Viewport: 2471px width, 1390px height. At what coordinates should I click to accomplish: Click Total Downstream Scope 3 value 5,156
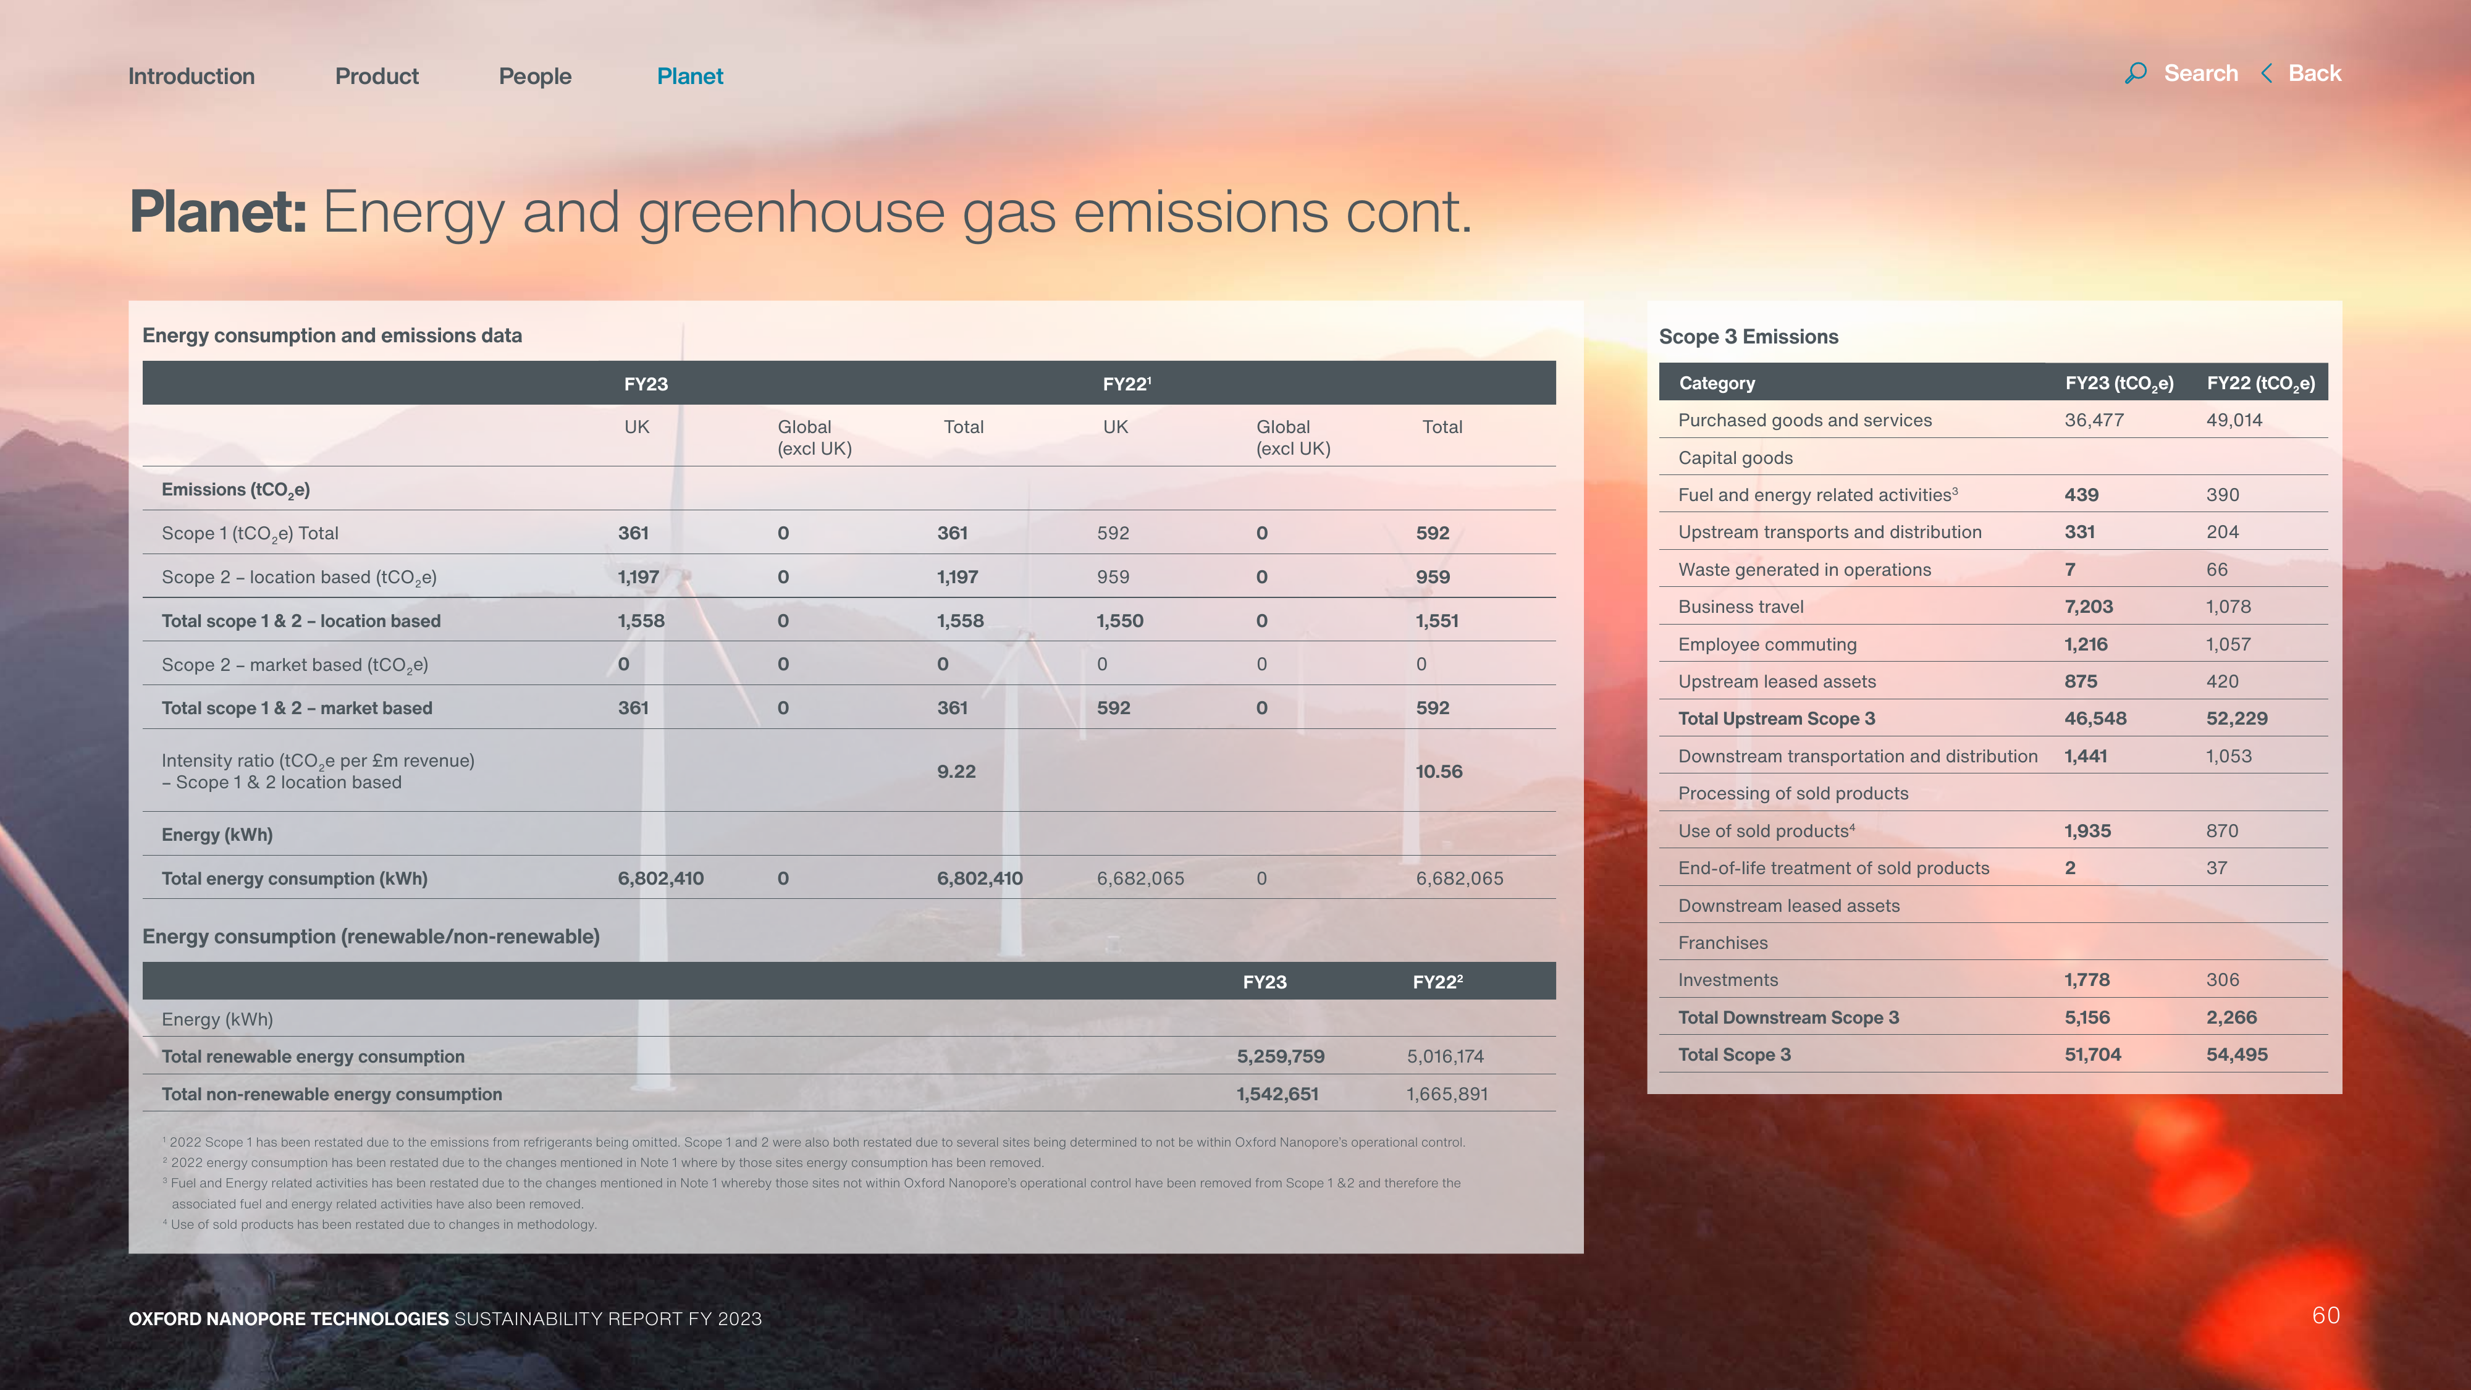pos(2086,1018)
